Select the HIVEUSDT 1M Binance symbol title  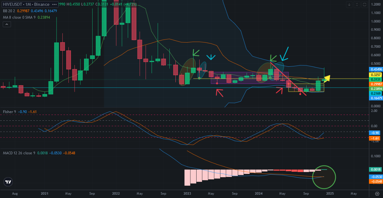click(26, 5)
